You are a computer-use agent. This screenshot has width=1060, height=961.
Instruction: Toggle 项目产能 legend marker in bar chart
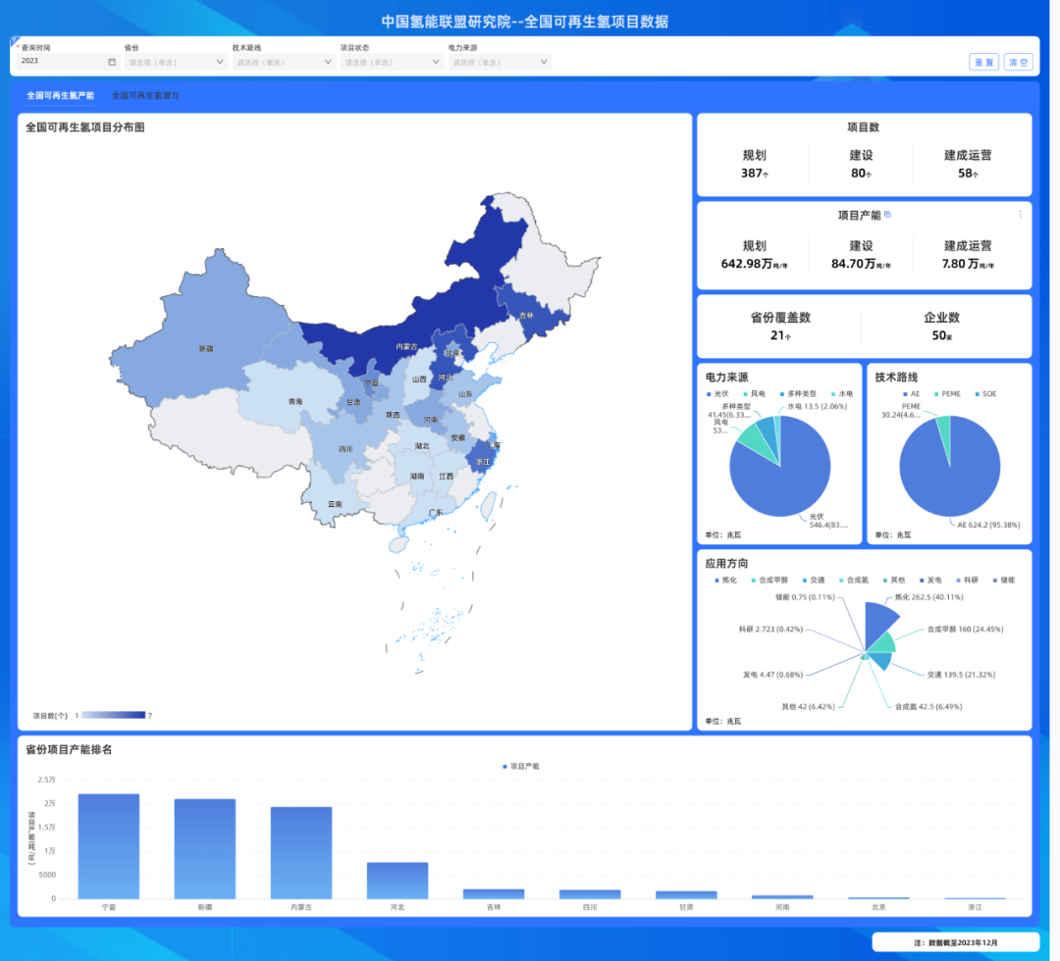click(x=504, y=766)
